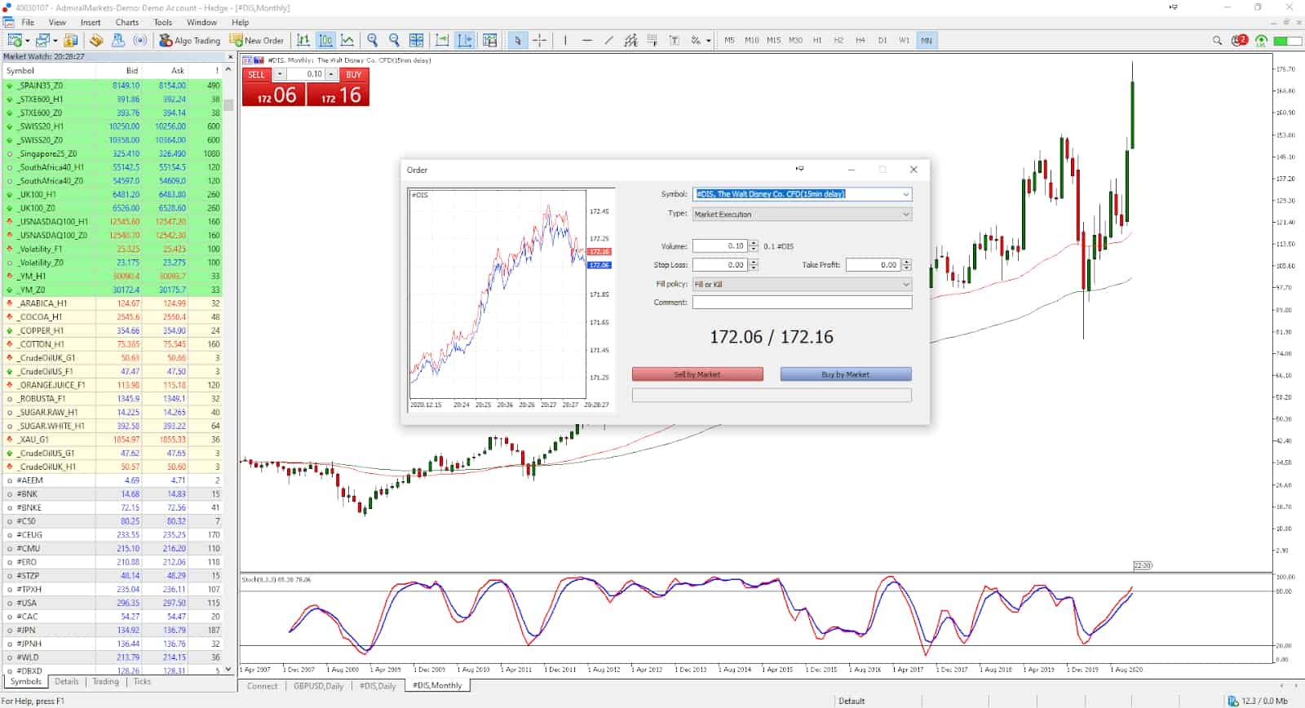This screenshot has height=708, width=1305.
Task: Select the crosshair tool
Action: tap(539, 40)
